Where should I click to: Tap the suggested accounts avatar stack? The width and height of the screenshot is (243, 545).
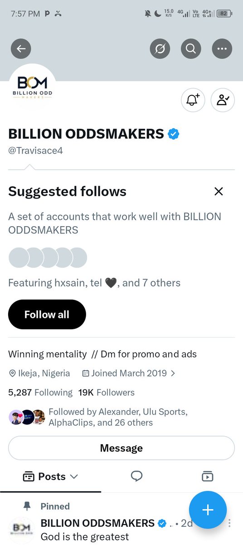click(48, 258)
